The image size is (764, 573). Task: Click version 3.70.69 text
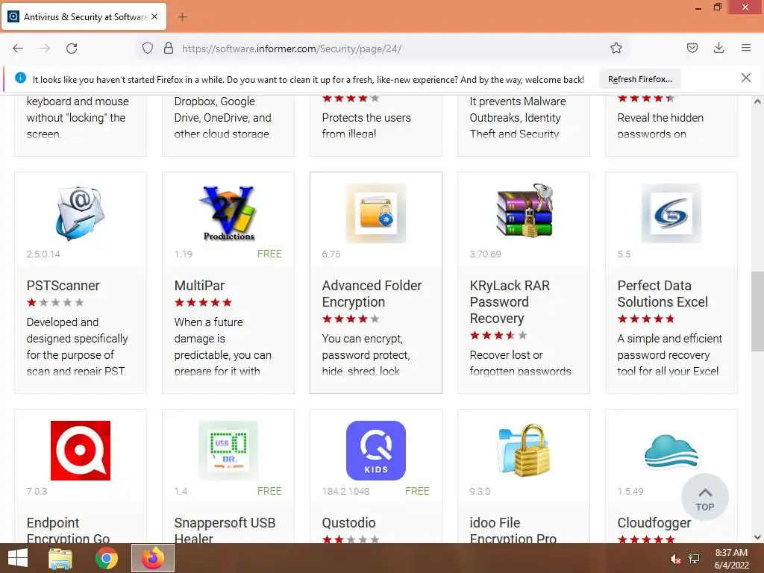(485, 254)
